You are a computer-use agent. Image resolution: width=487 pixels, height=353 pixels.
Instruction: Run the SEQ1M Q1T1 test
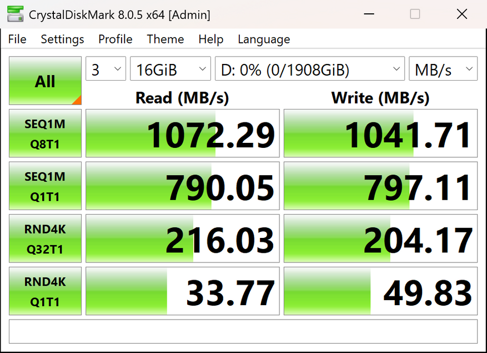pyautogui.click(x=45, y=186)
